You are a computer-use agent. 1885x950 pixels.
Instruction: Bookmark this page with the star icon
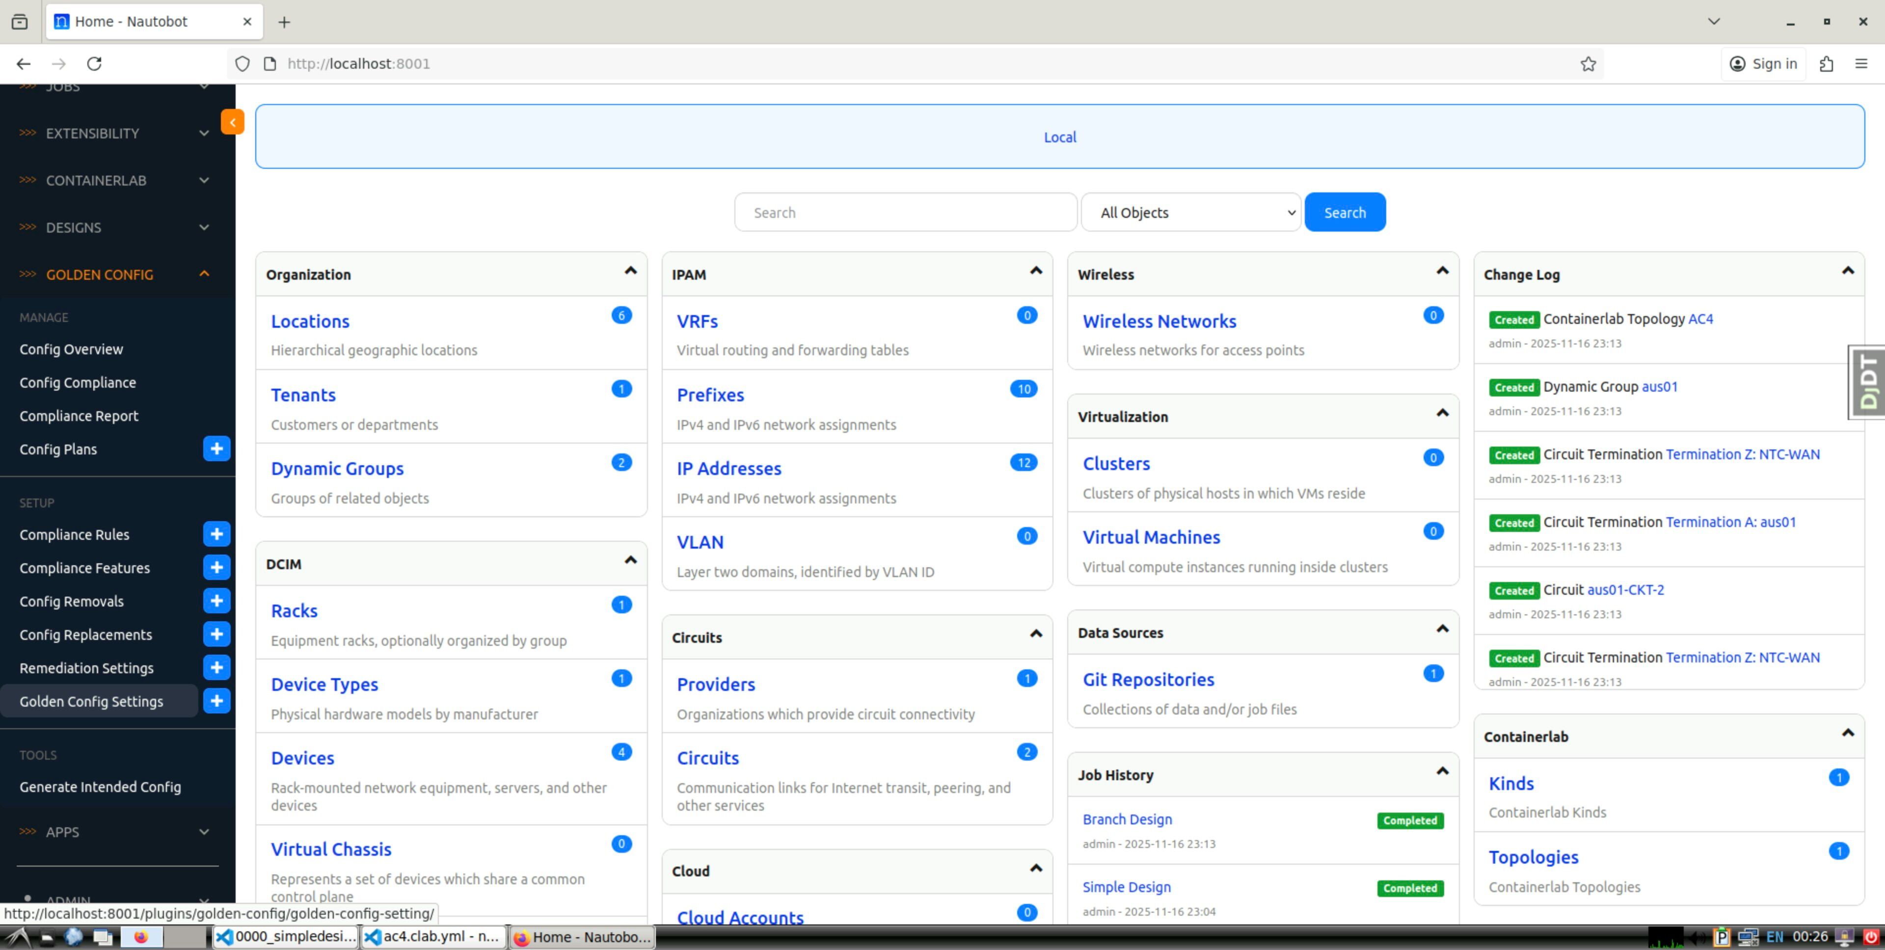coord(1588,64)
